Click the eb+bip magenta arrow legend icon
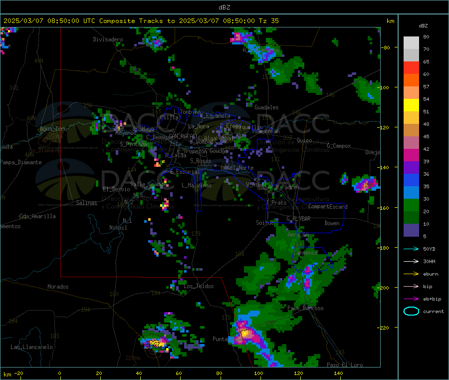The height and width of the screenshot is (380, 449). tap(411, 299)
